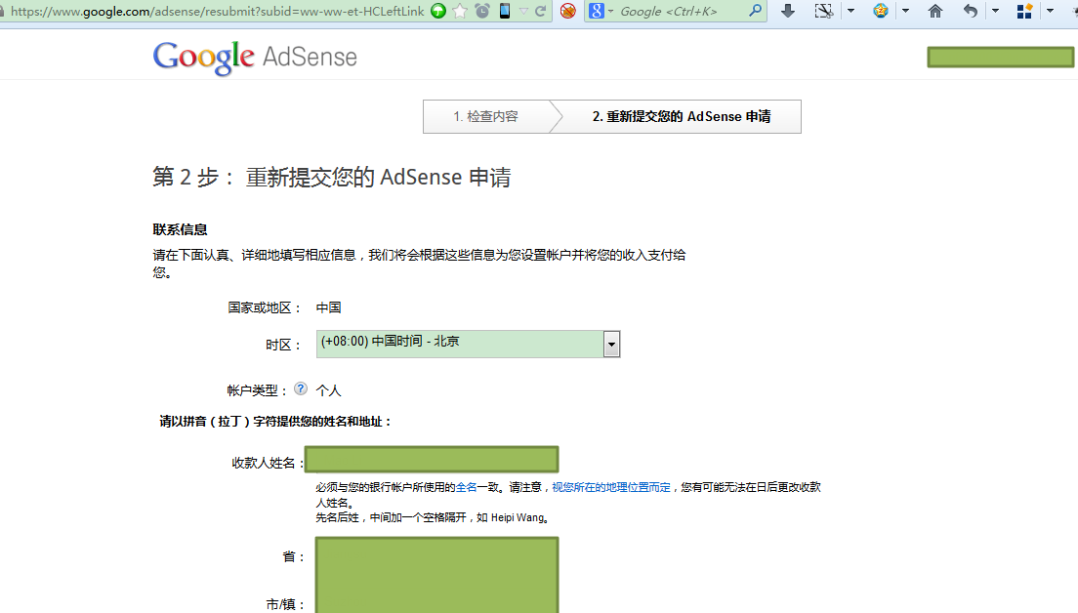Expand the screenshot tool dropdown arrow
1078x613 pixels.
(850, 11)
